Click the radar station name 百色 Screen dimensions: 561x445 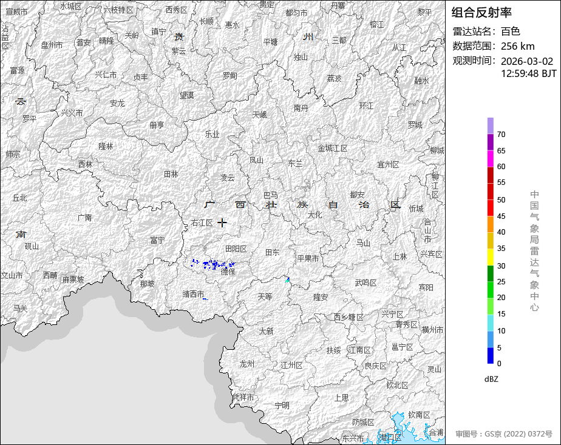(510, 32)
